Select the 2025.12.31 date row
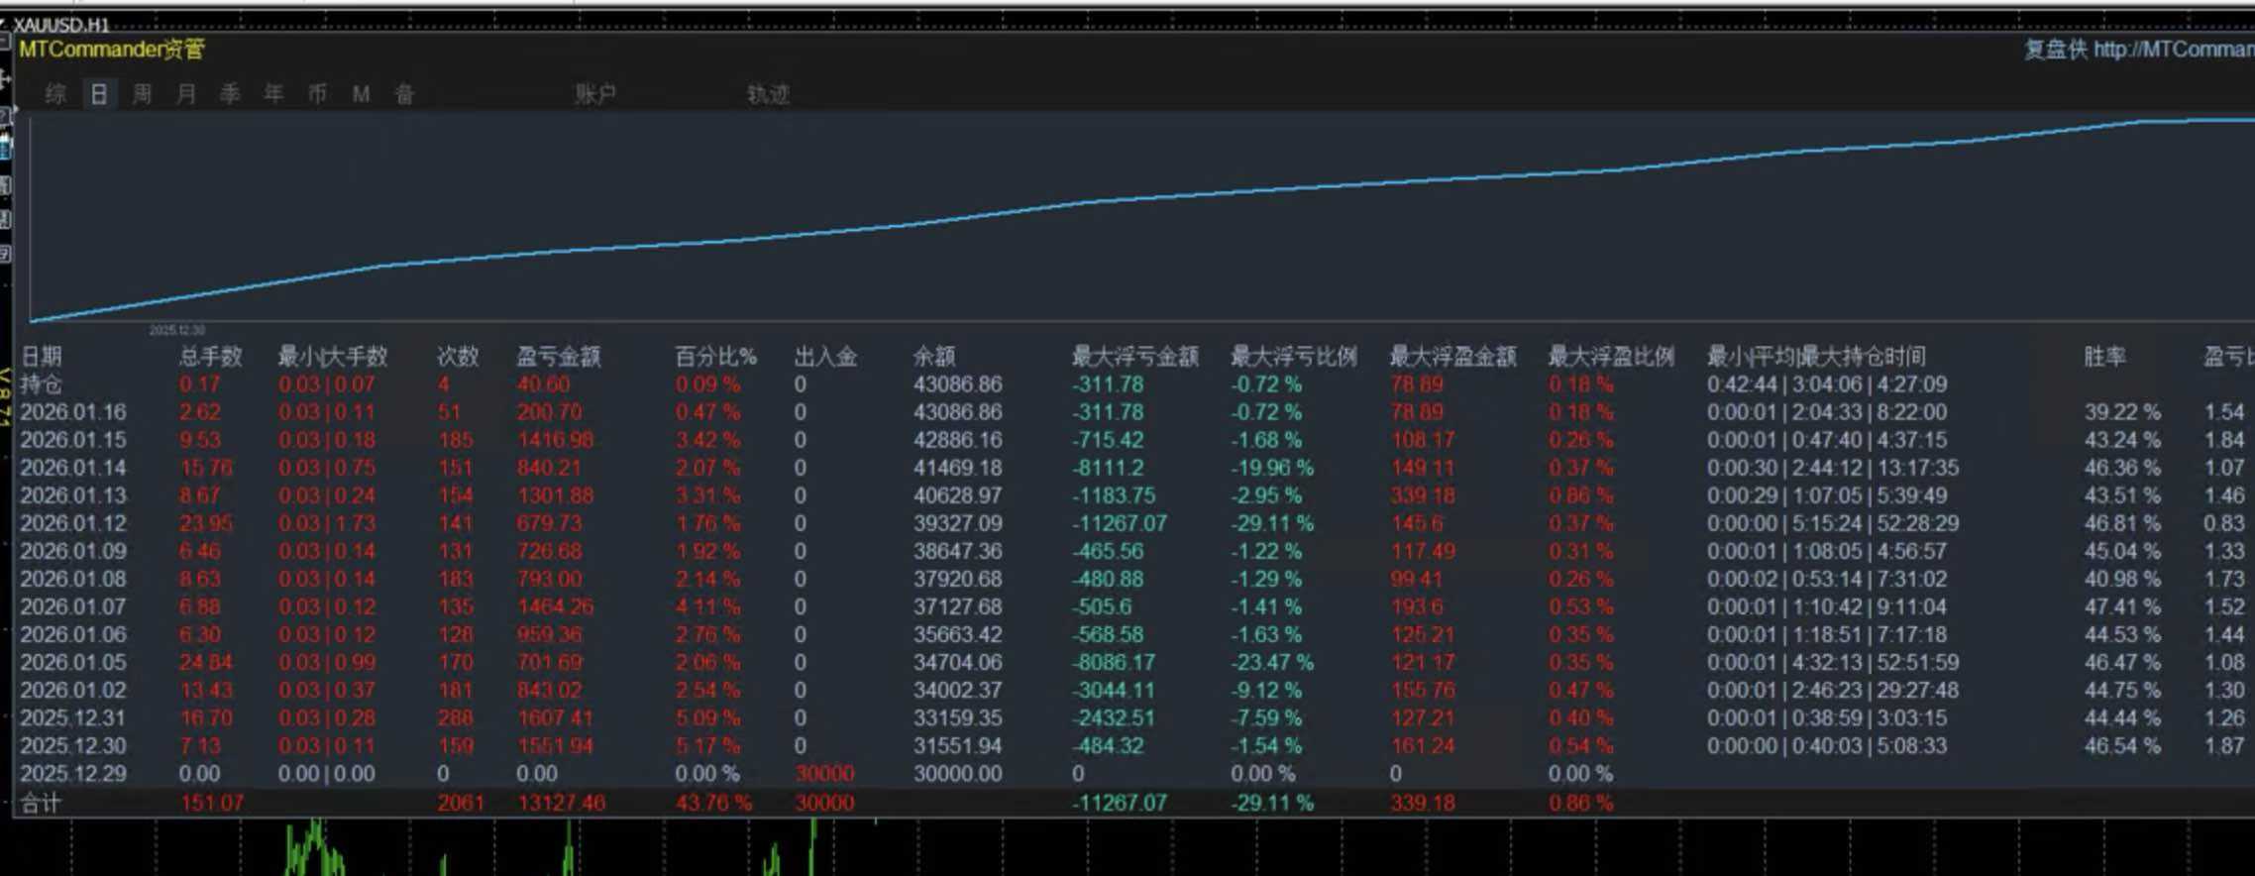 pos(73,717)
